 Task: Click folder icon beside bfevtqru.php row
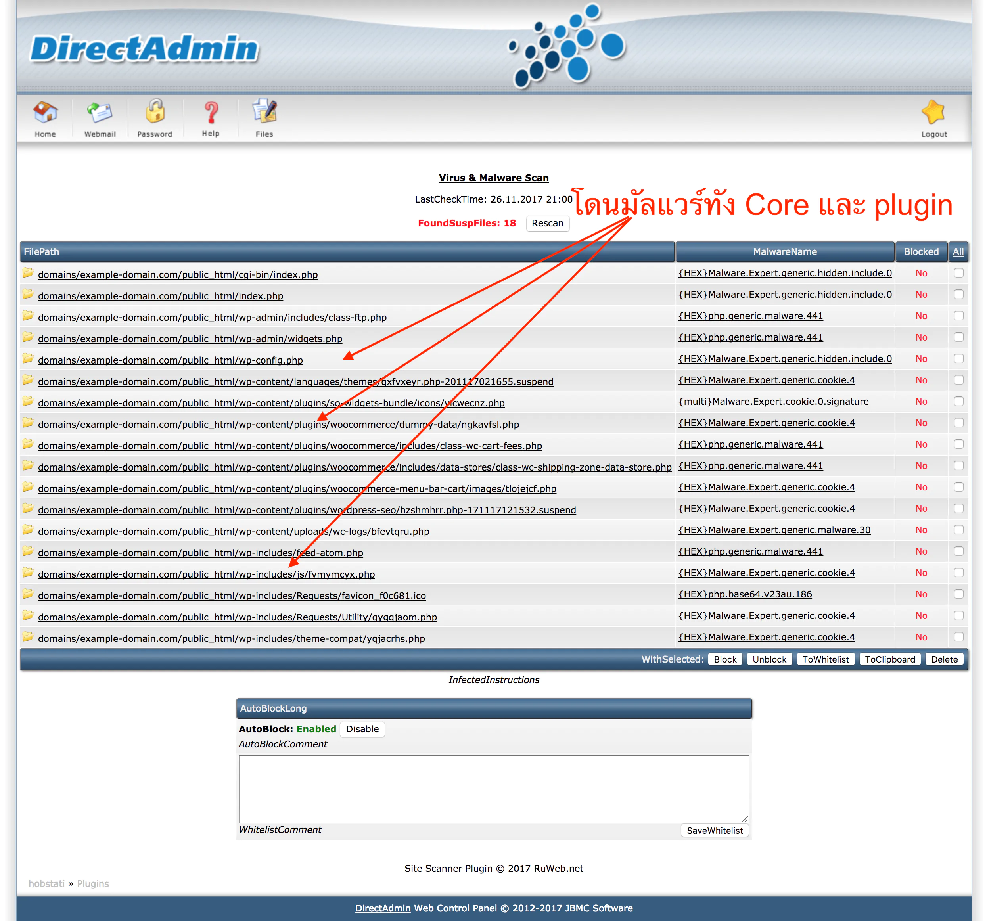(29, 530)
